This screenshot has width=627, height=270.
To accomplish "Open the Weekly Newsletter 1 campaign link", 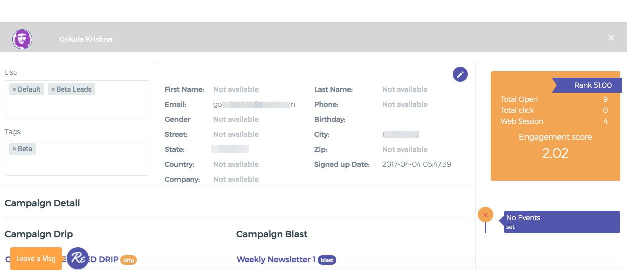I will tap(276, 259).
